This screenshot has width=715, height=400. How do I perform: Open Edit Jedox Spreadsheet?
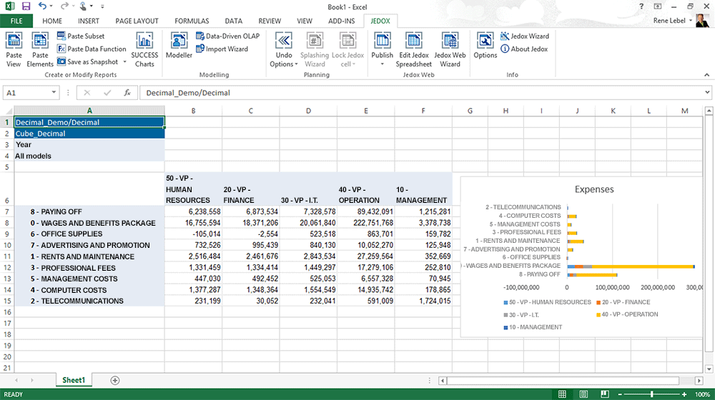tap(413, 50)
